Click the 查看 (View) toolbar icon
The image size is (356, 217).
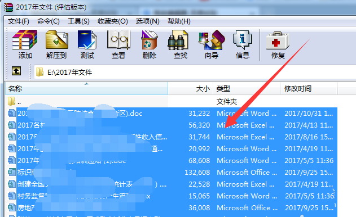pos(118,40)
